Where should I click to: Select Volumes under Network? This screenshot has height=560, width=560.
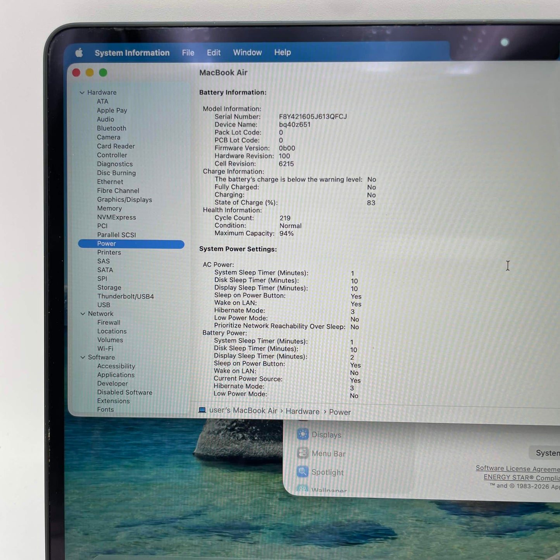tap(110, 340)
